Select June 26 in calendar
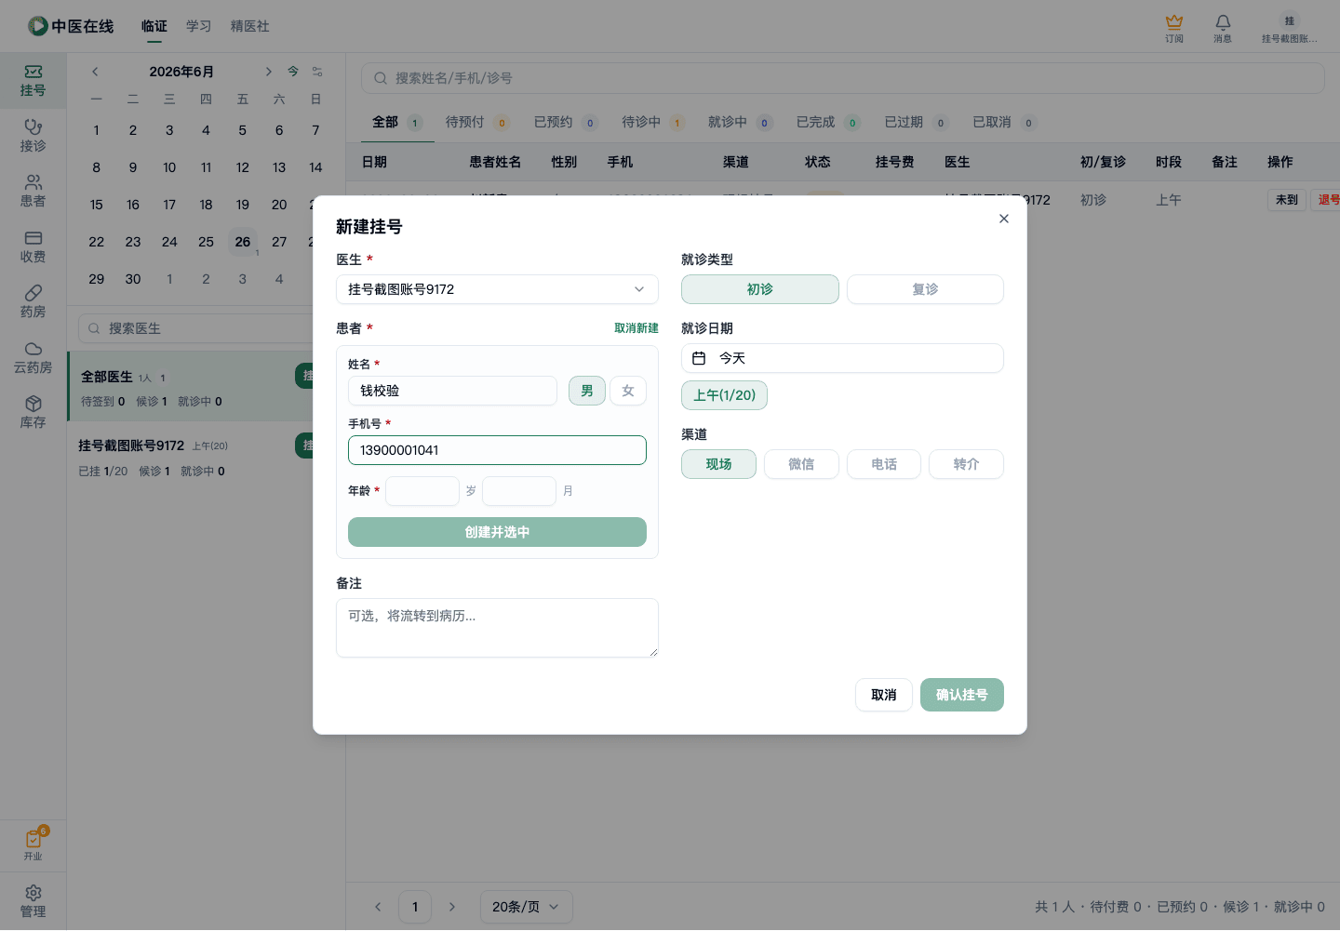The width and height of the screenshot is (1340, 931). pyautogui.click(x=243, y=242)
